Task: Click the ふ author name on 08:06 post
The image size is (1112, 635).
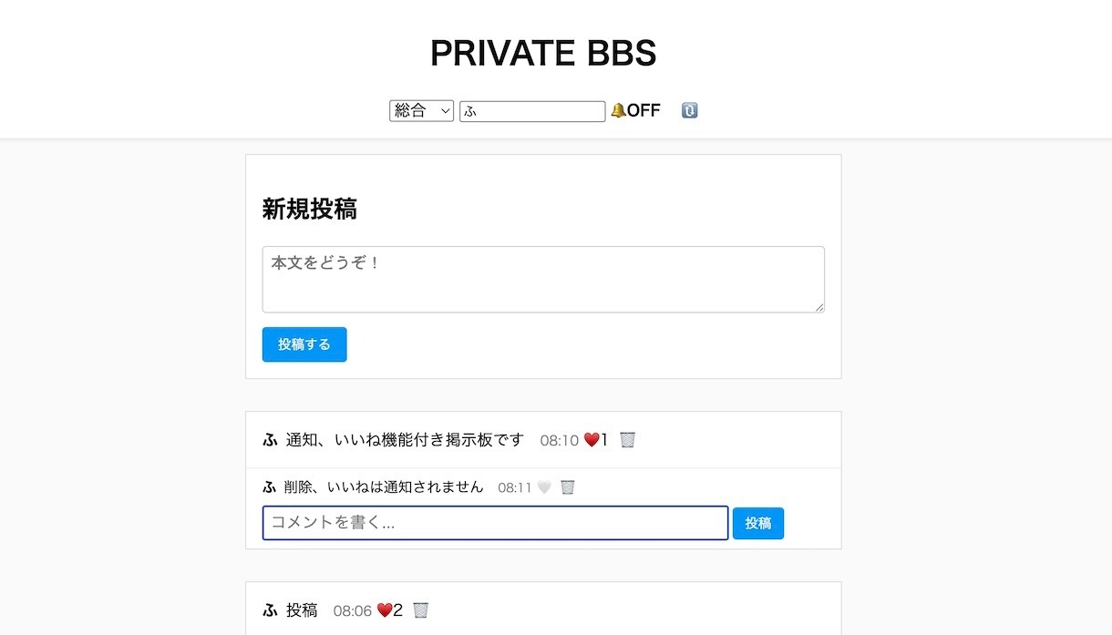Action: (270, 610)
